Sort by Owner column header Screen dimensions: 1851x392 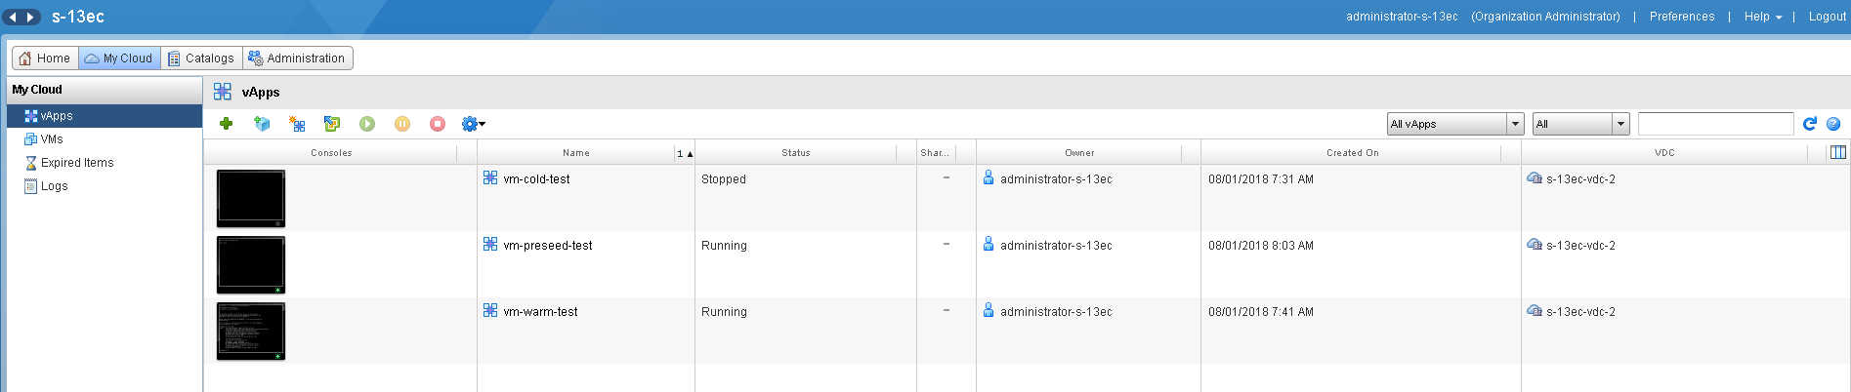tap(1079, 152)
